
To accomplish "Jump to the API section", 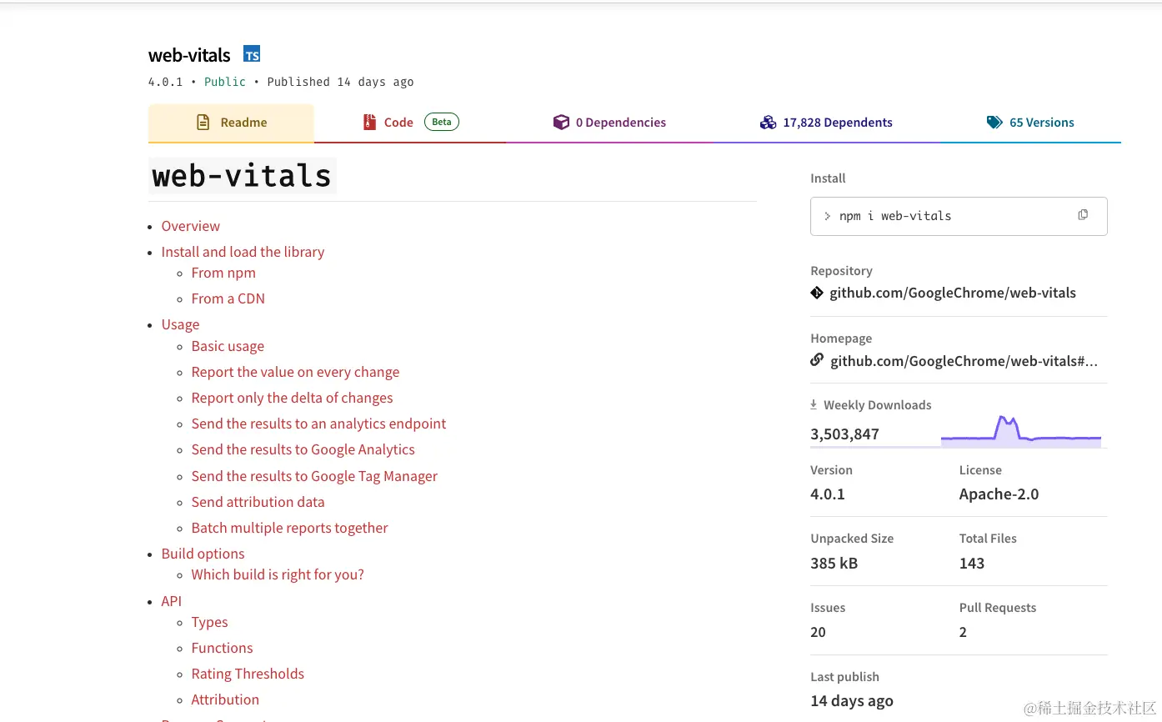I will [171, 601].
